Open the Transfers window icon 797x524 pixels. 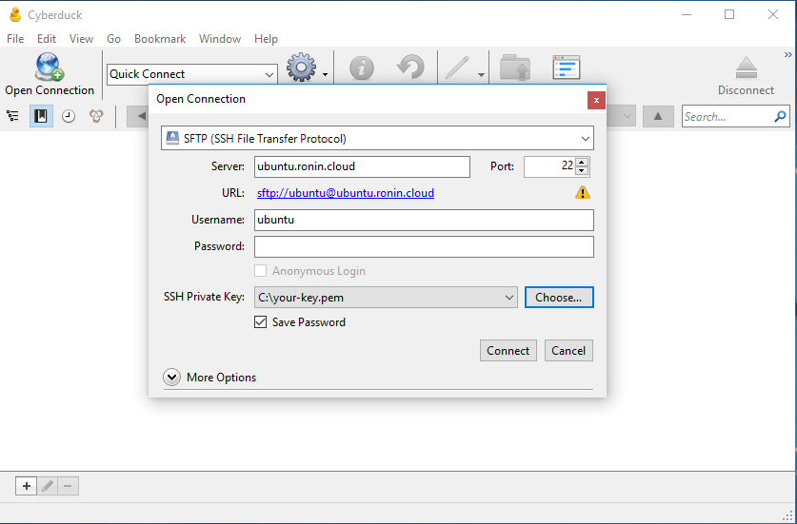[567, 68]
